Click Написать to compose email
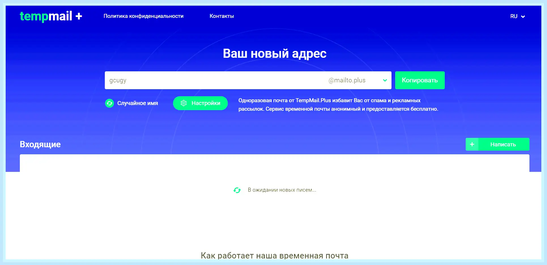Screen dimensions: 547x265 pyautogui.click(x=497, y=144)
